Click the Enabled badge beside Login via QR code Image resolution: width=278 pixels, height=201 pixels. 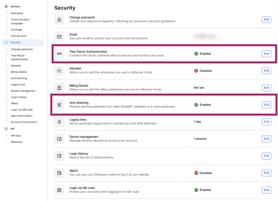pyautogui.click(x=202, y=190)
